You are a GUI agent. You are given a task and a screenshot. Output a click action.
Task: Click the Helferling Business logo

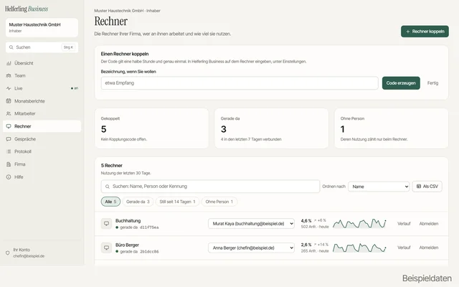[x=27, y=9]
